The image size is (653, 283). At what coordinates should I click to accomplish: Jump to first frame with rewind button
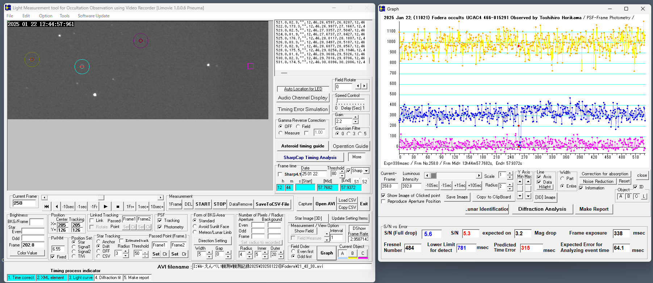[x=46, y=206]
